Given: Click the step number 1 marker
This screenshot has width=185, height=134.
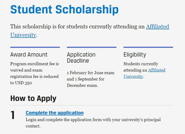Looking at the screenshot, I should pos(13,115).
